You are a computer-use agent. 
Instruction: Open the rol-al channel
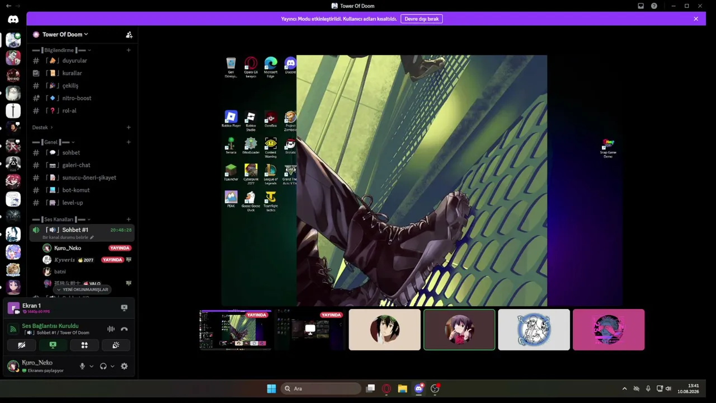[82, 111]
